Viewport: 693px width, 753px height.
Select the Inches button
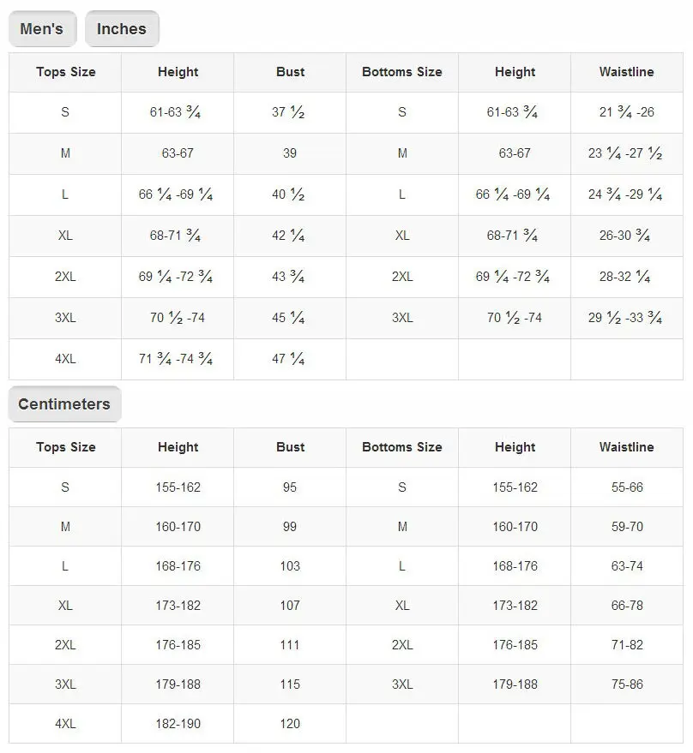coord(122,29)
